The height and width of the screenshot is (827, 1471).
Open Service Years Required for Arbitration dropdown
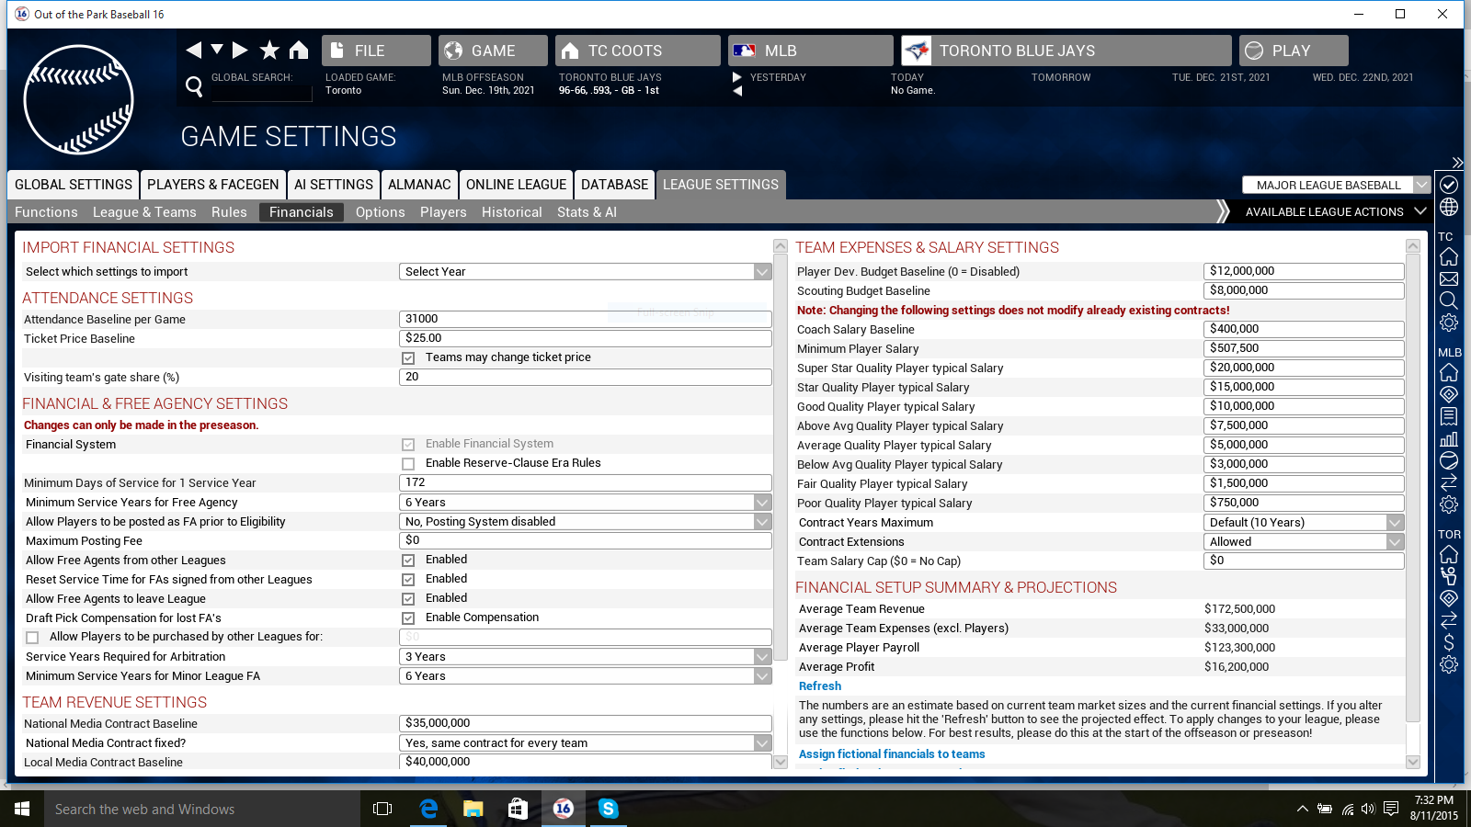click(x=585, y=657)
